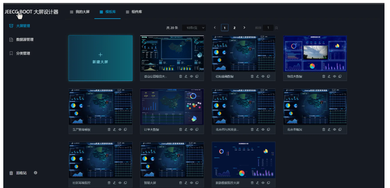The width and height of the screenshot is (390, 188).
Task: Edit the 生产管理看板 template
Action: pyautogui.click(x=115, y=129)
